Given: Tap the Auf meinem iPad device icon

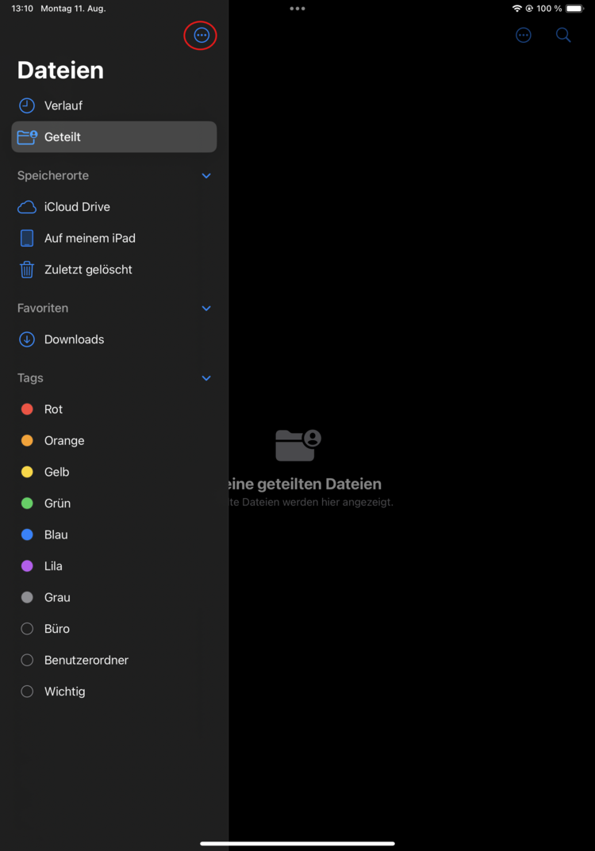Looking at the screenshot, I should (27, 238).
